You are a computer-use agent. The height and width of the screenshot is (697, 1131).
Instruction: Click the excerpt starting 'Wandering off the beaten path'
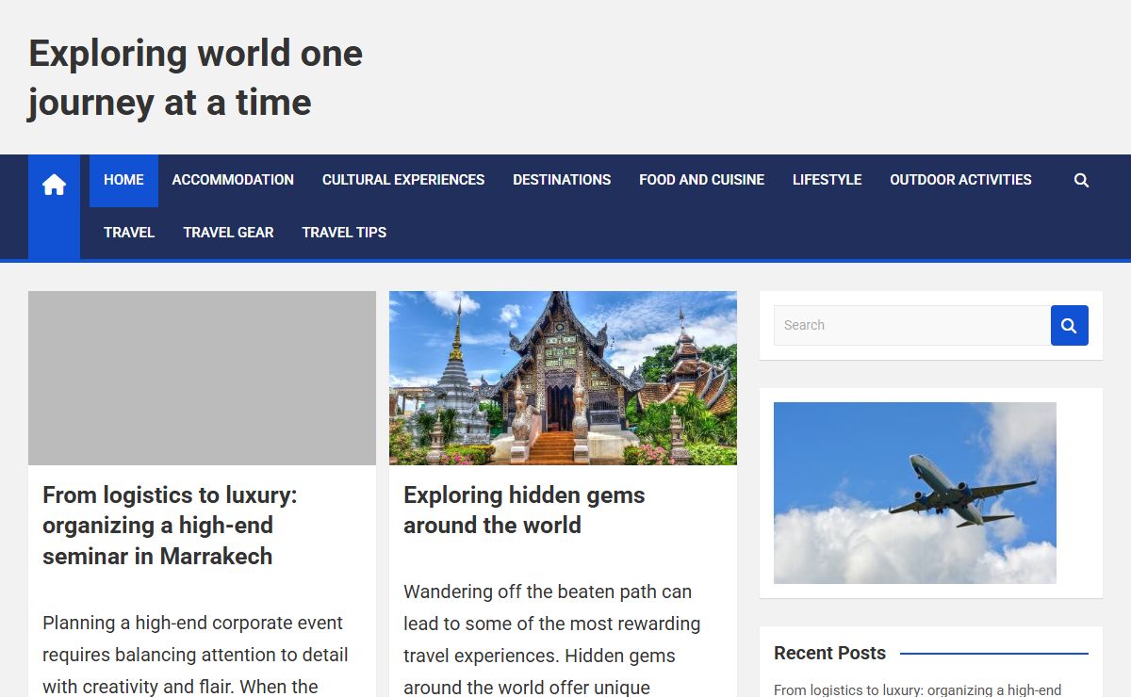tap(552, 640)
